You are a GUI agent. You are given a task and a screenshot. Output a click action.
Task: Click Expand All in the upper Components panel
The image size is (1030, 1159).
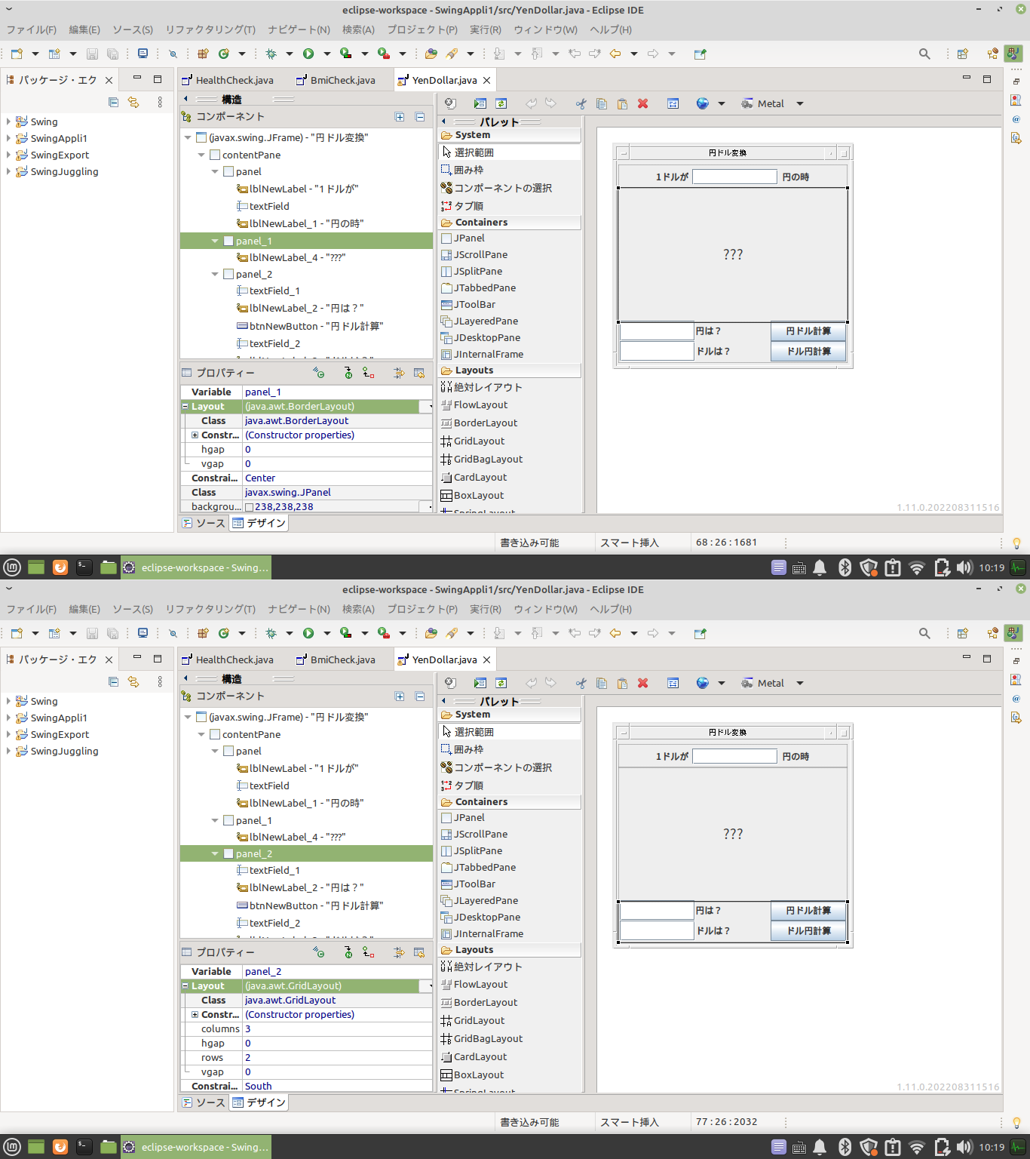400,117
